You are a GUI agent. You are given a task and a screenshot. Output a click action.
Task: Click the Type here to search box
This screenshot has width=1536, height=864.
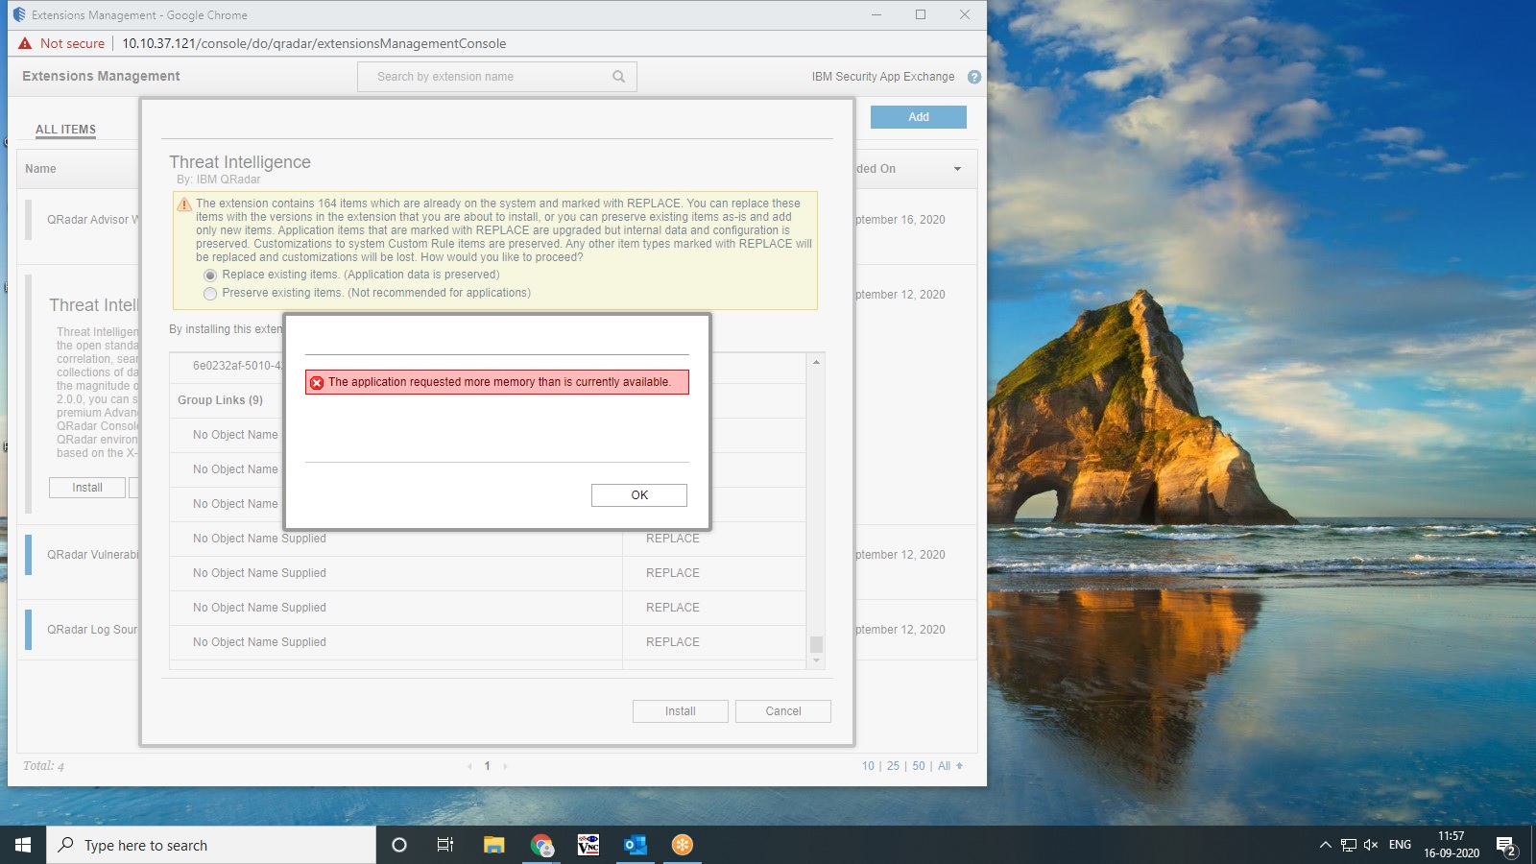[211, 845]
